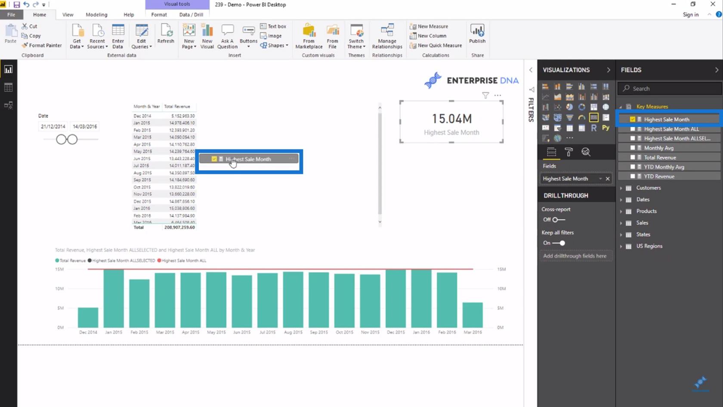Select the matrix visual icon

tap(581, 128)
